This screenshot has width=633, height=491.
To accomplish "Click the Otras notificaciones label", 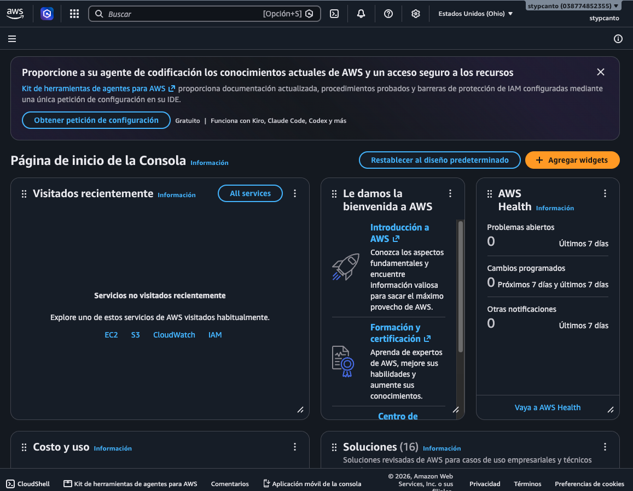I will point(521,309).
